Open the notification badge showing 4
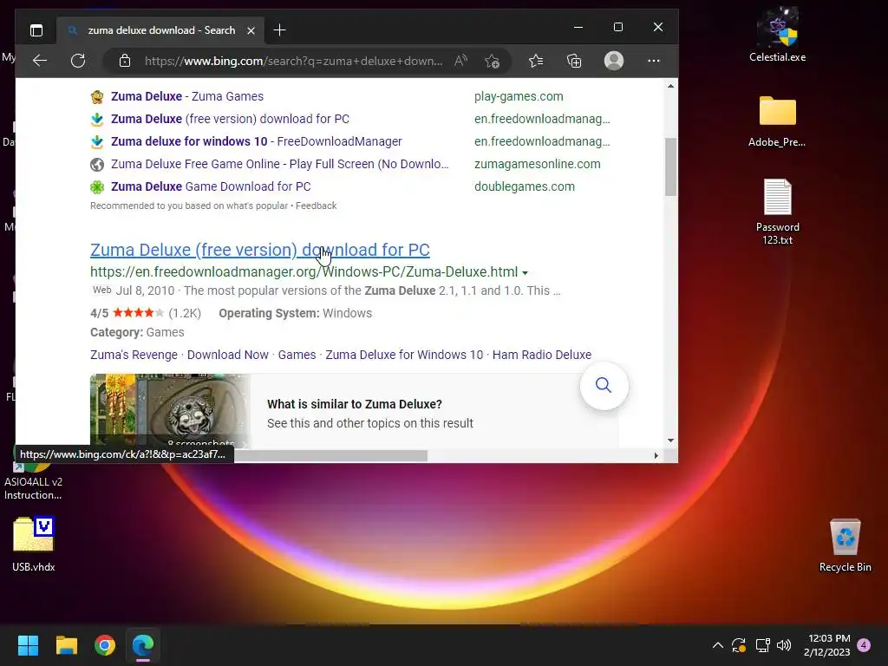 [x=864, y=645]
